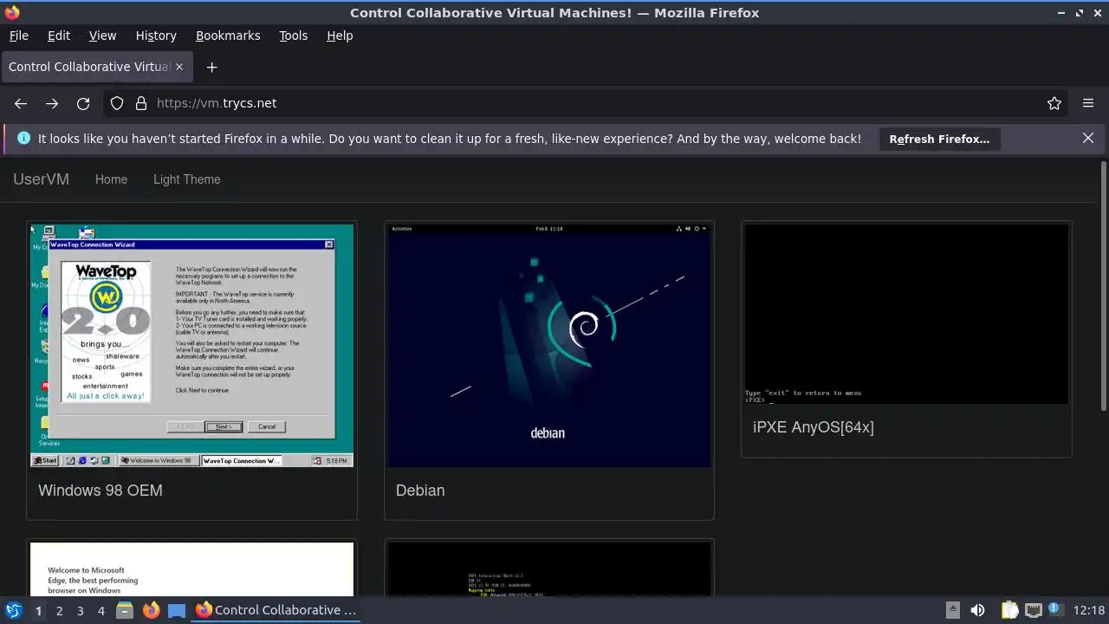This screenshot has height=624, width=1109.
Task: Open the LXQt application menu icon
Action: click(x=13, y=610)
